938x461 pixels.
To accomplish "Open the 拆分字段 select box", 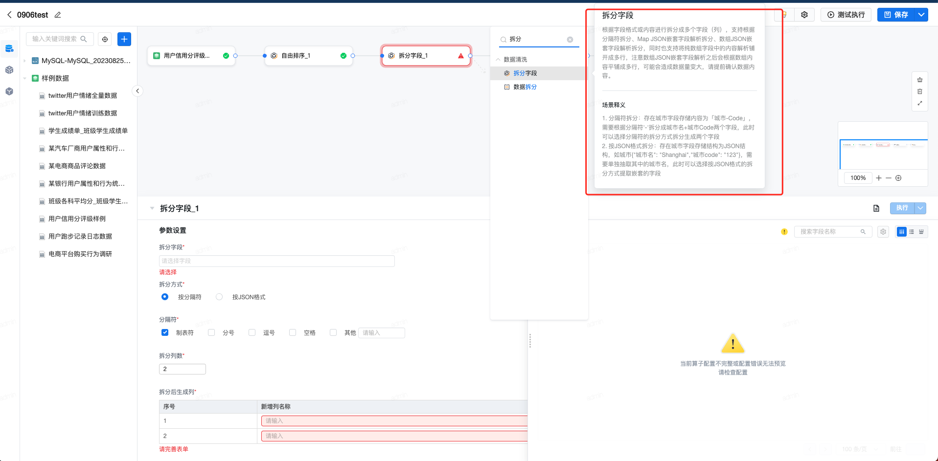I will click(x=277, y=261).
